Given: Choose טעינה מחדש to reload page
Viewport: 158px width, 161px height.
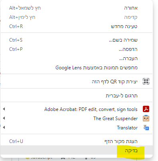Looking at the screenshot, I should 77,26.
